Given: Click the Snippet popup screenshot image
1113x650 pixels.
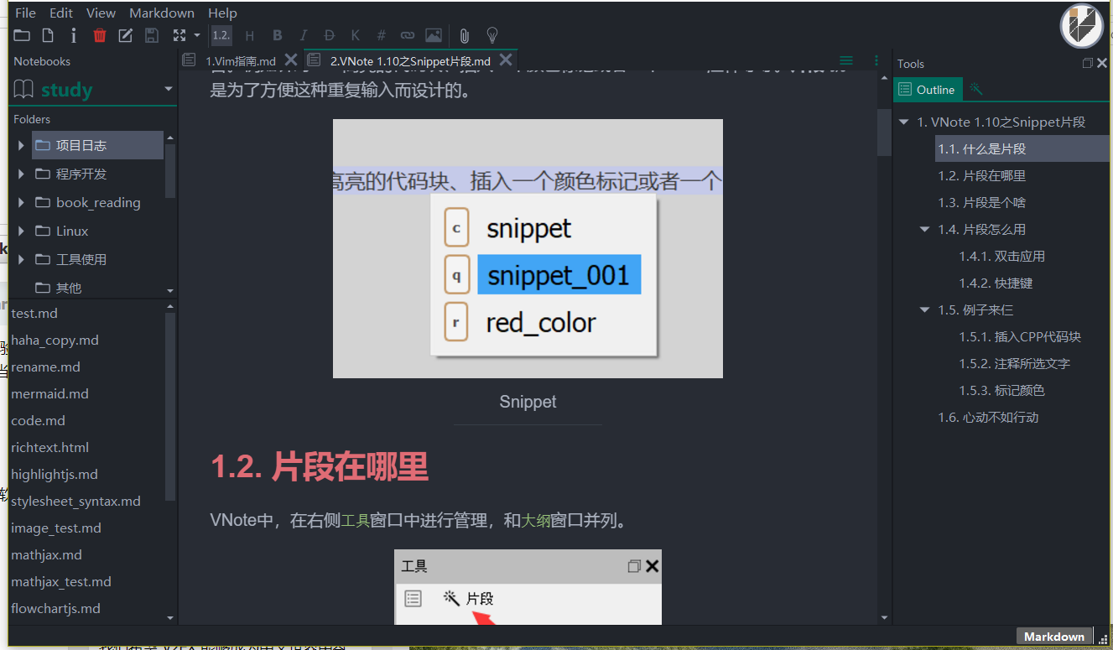Looking at the screenshot, I should coord(528,248).
